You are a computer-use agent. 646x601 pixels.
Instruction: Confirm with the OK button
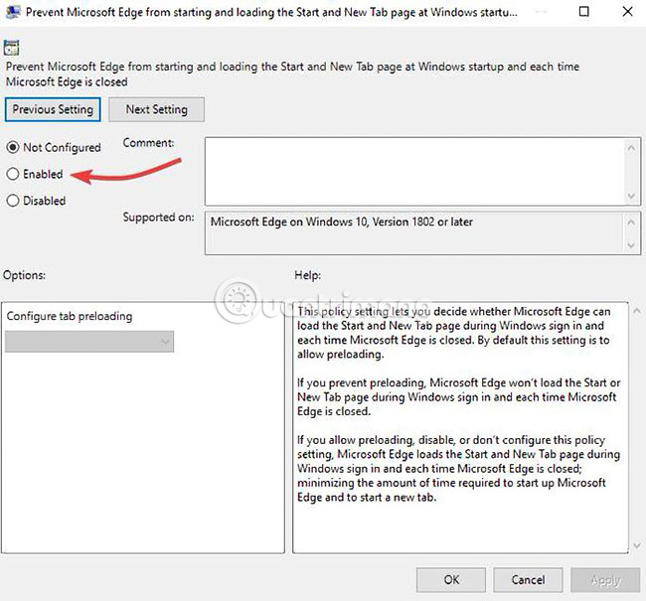tap(451, 580)
